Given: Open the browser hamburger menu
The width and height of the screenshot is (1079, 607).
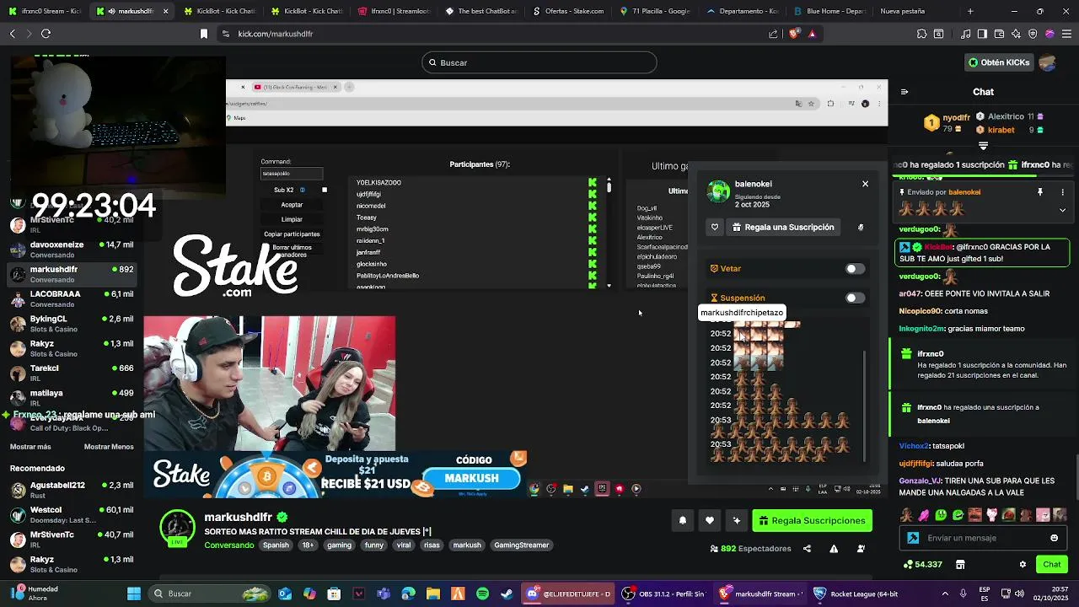Looking at the screenshot, I should 1066,34.
